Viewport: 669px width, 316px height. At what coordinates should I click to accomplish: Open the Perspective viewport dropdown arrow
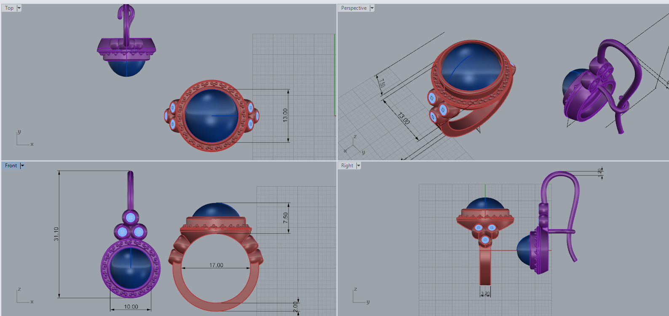click(372, 8)
